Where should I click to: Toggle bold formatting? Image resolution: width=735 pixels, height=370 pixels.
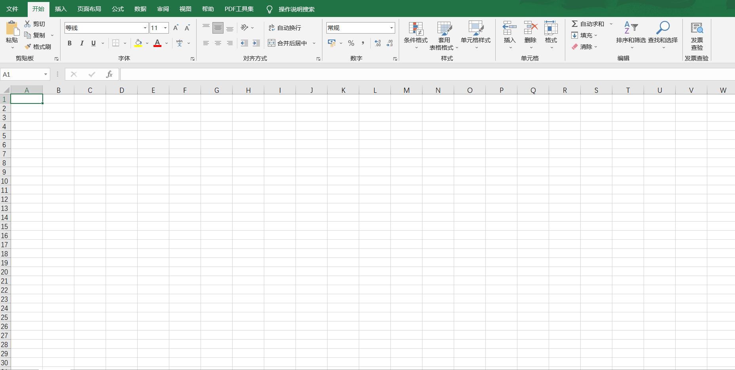coord(70,43)
